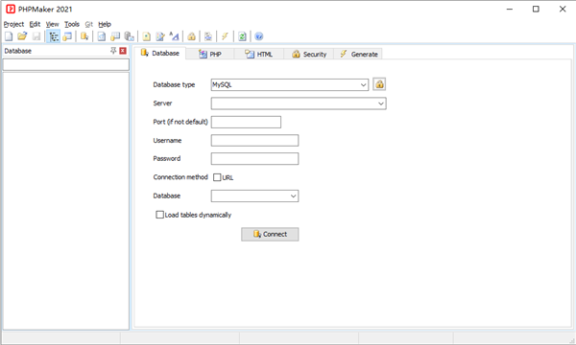Viewport: 576px width, 345px height.
Task: Click the Password input field
Action: point(255,159)
